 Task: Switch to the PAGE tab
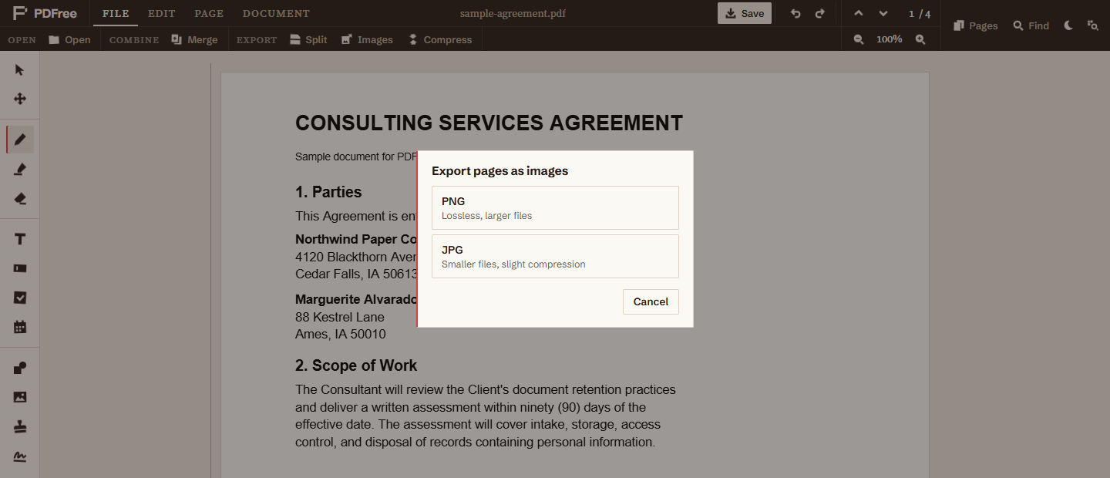[x=209, y=14]
